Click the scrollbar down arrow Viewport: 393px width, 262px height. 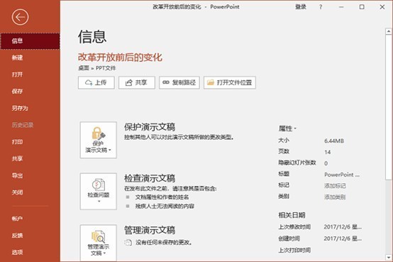[x=389, y=257]
